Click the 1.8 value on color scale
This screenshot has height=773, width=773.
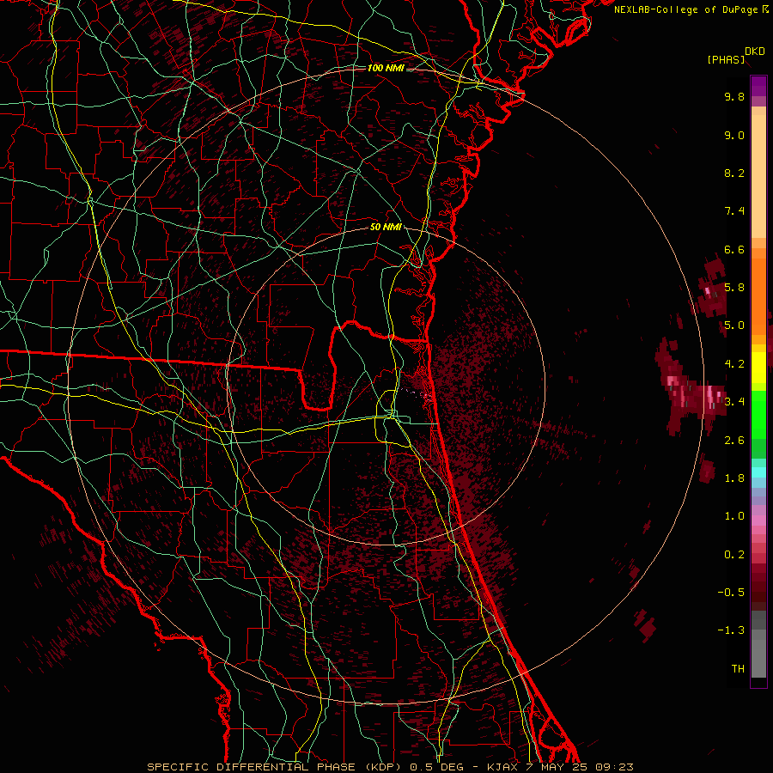point(734,478)
